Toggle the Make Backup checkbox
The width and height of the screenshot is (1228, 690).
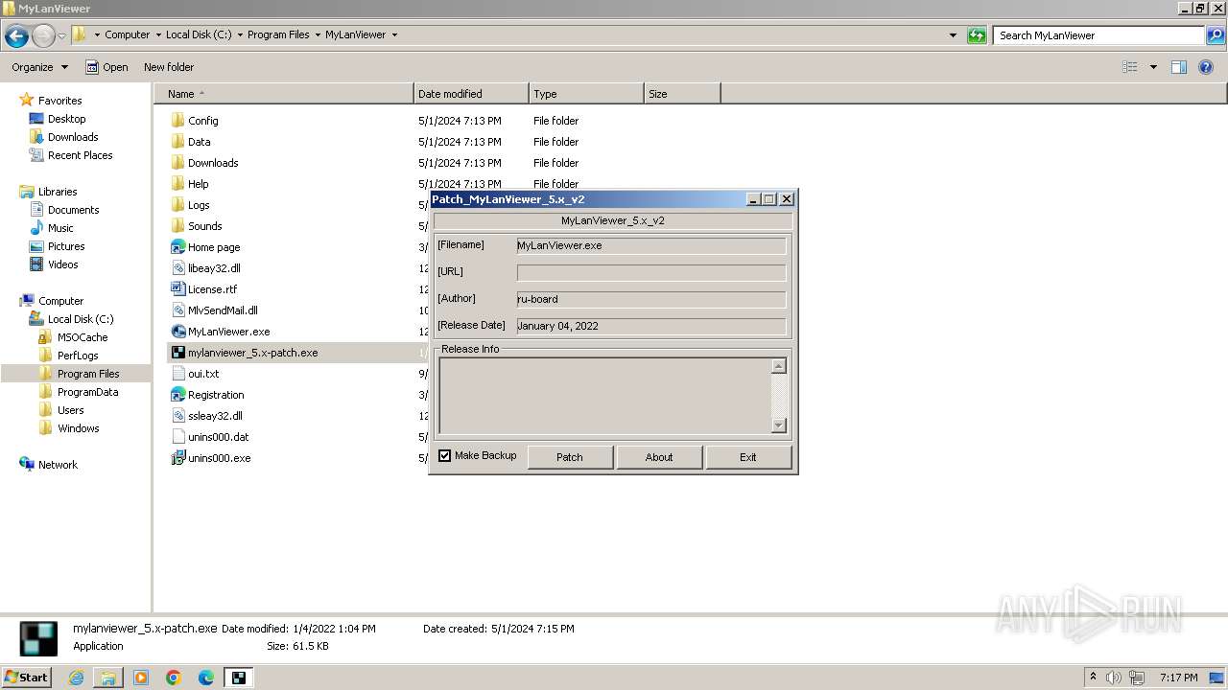tap(445, 456)
